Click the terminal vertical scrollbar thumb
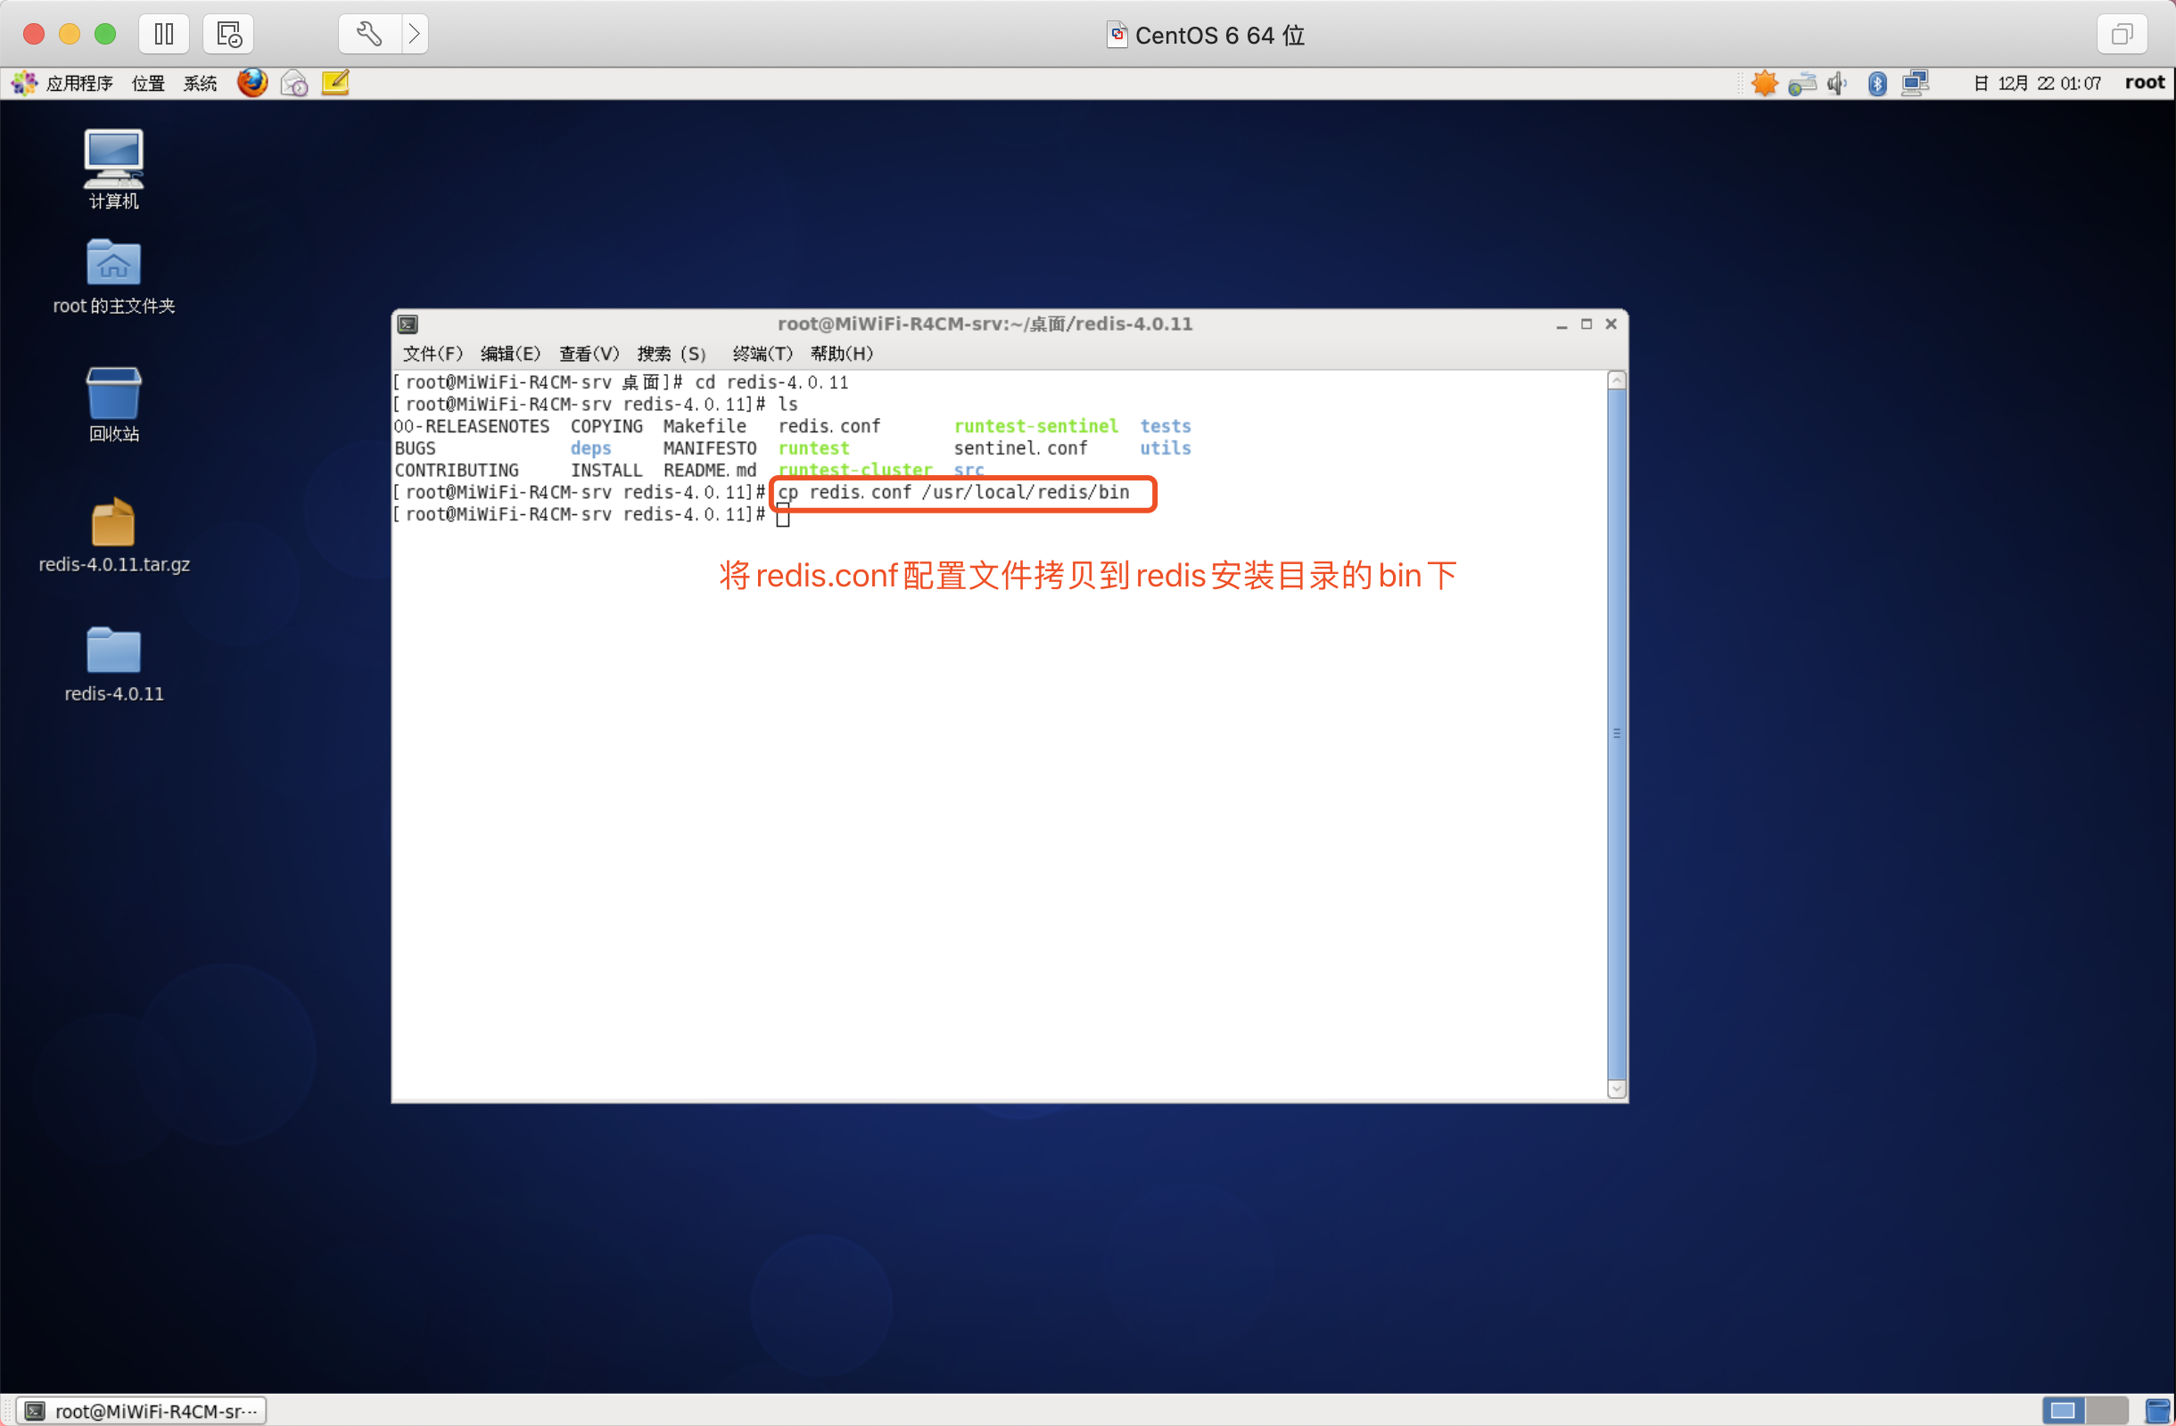 [x=1616, y=733]
